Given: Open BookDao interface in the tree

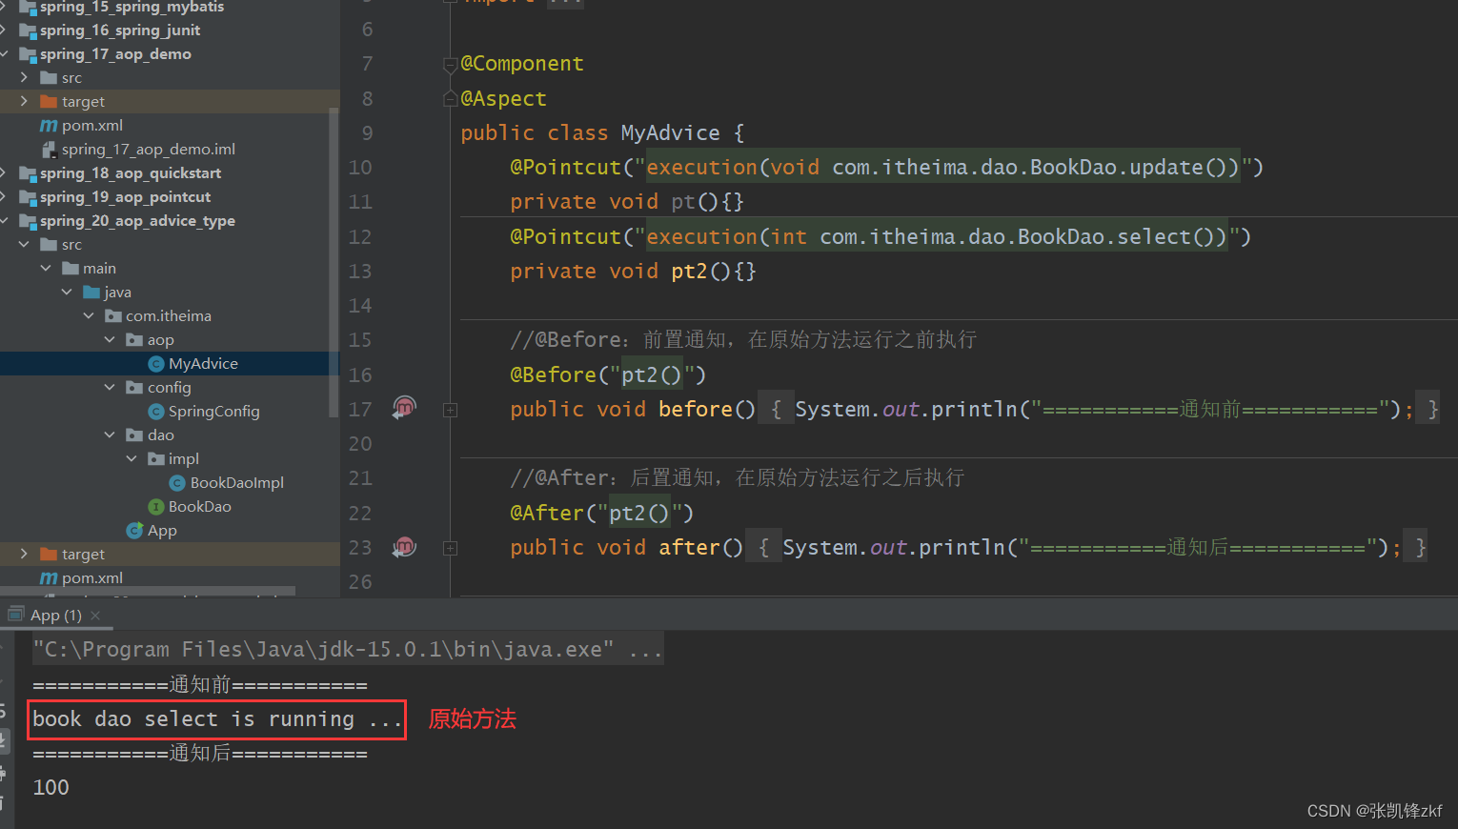Looking at the screenshot, I should [200, 507].
